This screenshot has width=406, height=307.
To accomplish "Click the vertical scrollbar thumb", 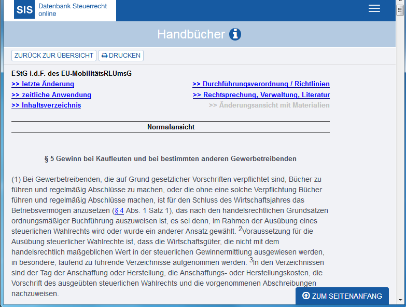I will (x=400, y=10).
